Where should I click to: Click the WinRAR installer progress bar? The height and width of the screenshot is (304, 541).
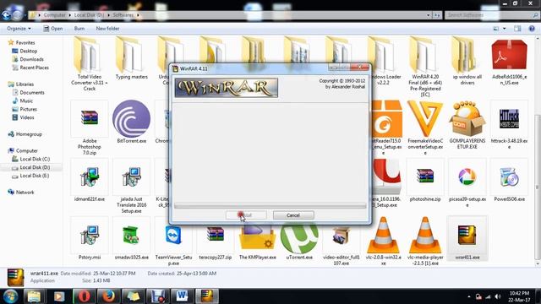[x=270, y=206]
